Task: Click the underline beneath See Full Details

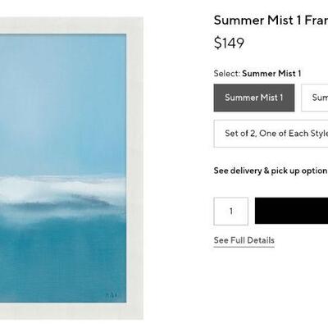Action: [244, 247]
